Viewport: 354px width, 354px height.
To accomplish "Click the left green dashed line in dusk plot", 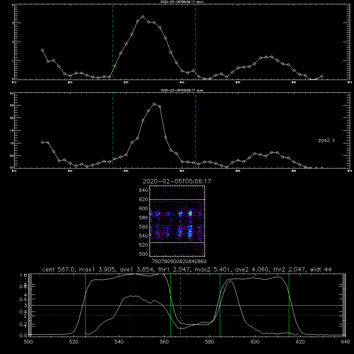I will click(x=113, y=130).
